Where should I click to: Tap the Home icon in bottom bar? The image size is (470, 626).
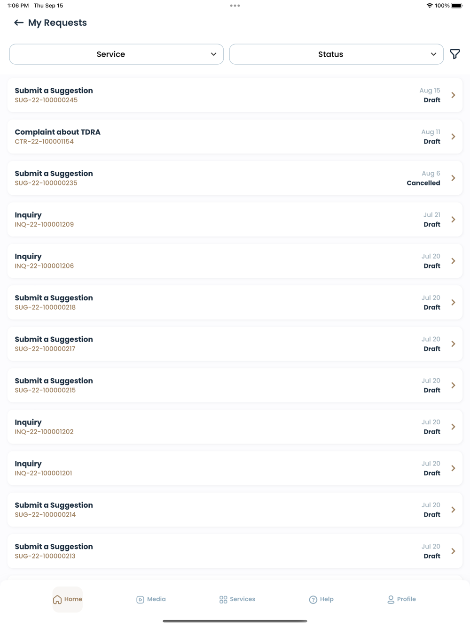[57, 599]
